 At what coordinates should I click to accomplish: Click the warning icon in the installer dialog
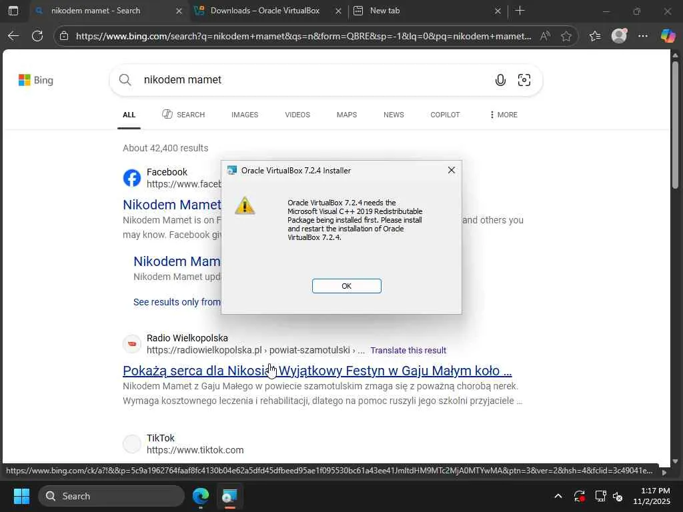[x=245, y=205]
